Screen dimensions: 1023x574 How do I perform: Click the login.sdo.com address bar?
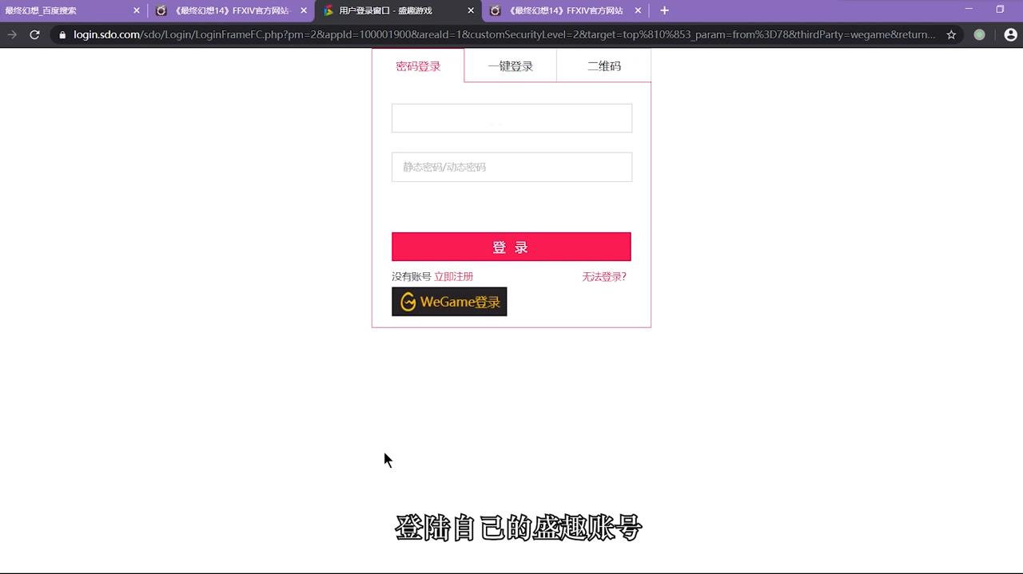(504, 34)
